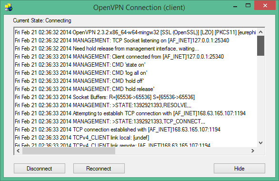Screen dimensions: 279x181
Task: Click the 'Need hold release' log entry
Action: (107, 49)
